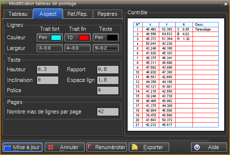Edit the max lignes par page field

[x=107, y=112]
